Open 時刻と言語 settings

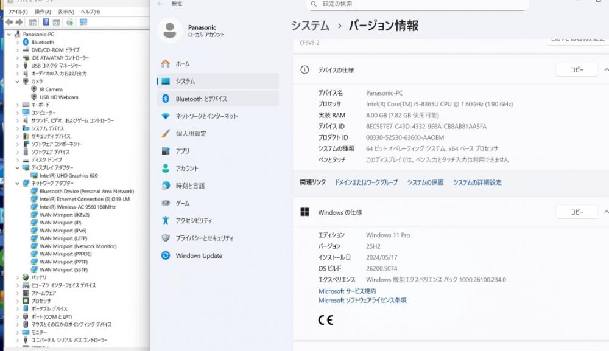tap(218, 186)
